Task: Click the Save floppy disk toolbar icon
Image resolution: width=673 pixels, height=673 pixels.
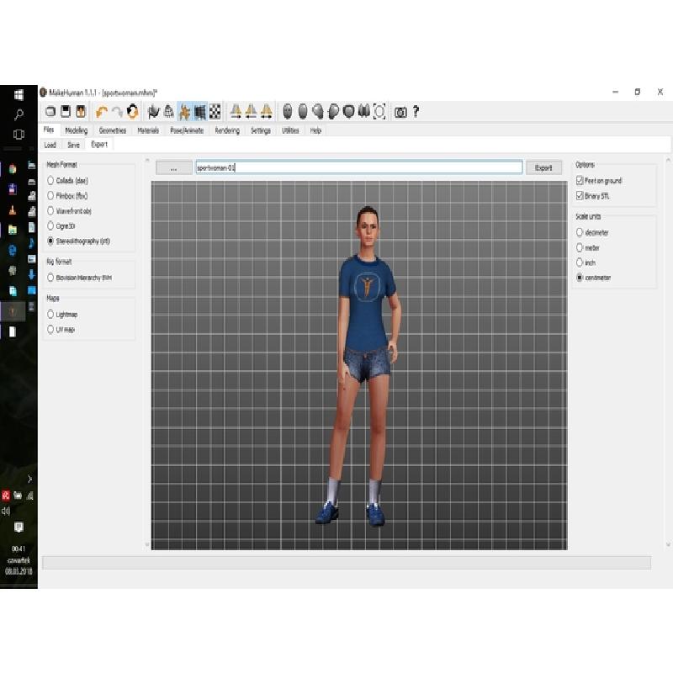Action: tap(66, 112)
